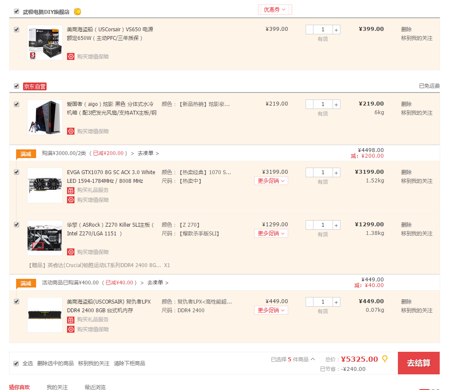Switch to the 我的关注 tab

pos(57,387)
